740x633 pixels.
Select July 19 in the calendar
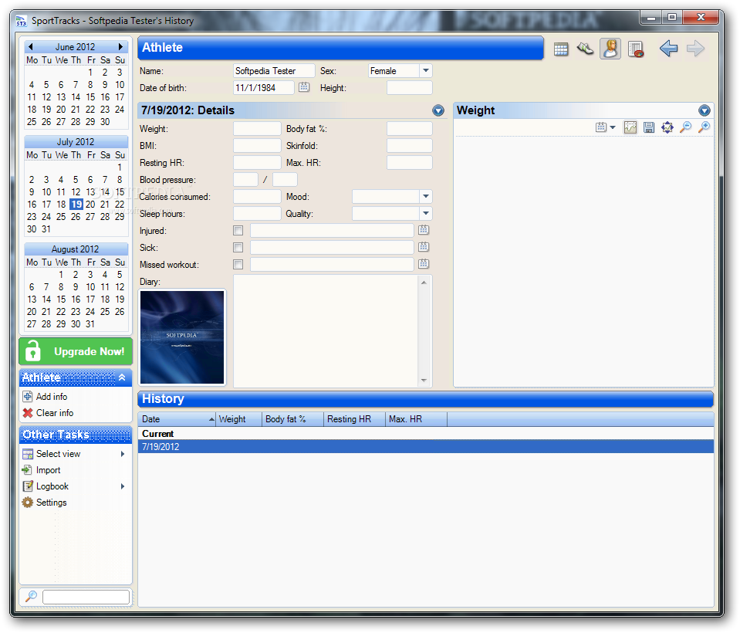pyautogui.click(x=76, y=204)
